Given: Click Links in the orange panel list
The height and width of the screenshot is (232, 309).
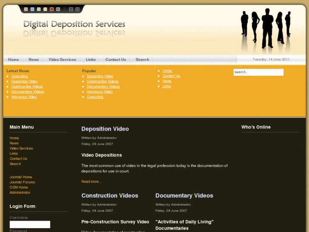Looking at the screenshot, I should 167,86.
